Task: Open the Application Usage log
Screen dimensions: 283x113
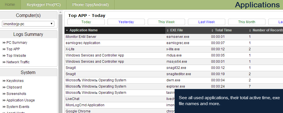Action: 21,100
